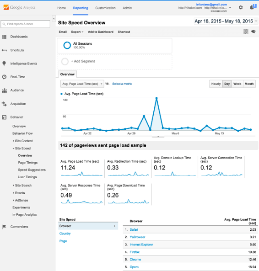
Task: Open the graduation cap help icon
Action: tap(254, 32)
